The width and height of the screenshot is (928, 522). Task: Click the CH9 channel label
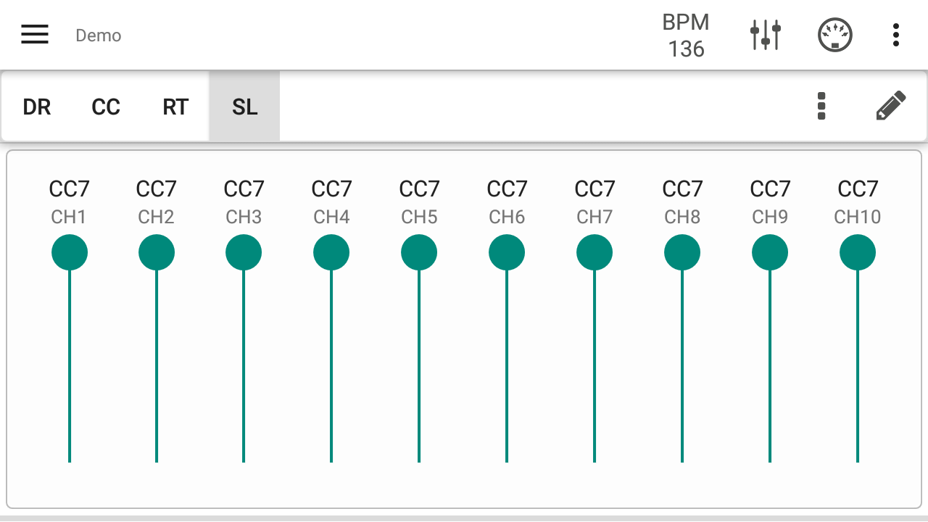pyautogui.click(x=770, y=217)
